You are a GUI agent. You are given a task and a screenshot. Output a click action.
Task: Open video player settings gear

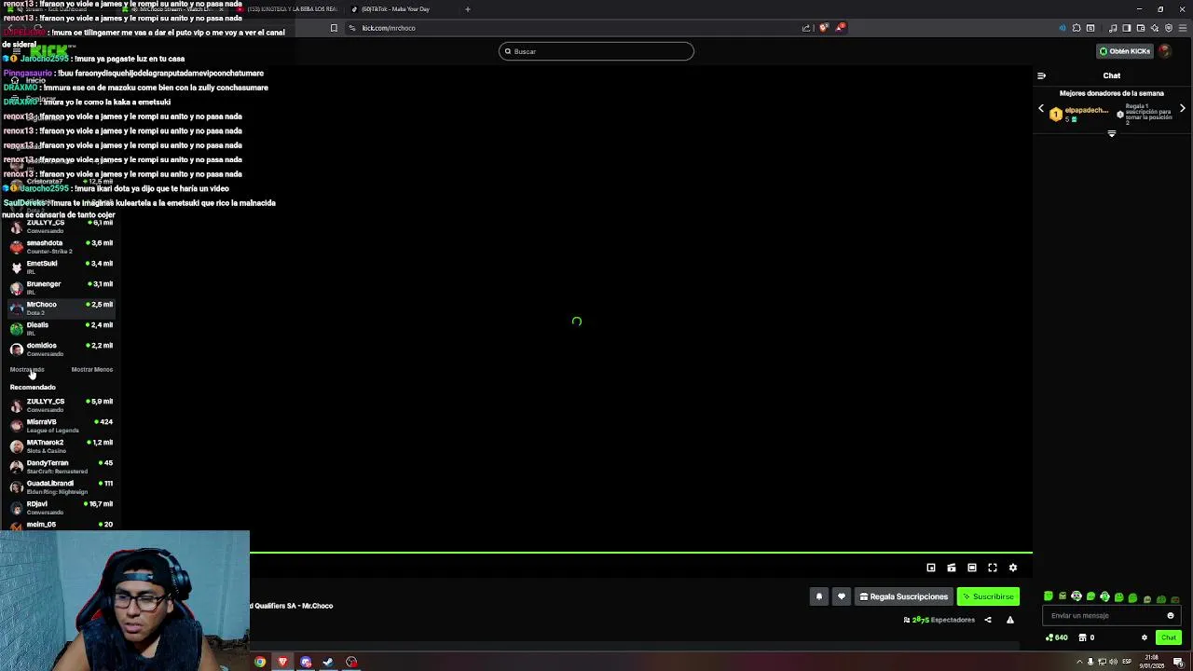click(x=1013, y=568)
